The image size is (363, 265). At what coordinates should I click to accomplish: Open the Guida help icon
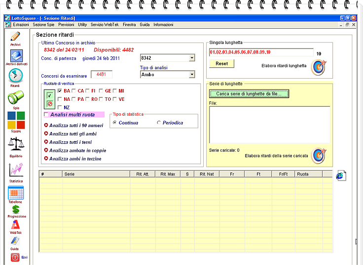15,241
